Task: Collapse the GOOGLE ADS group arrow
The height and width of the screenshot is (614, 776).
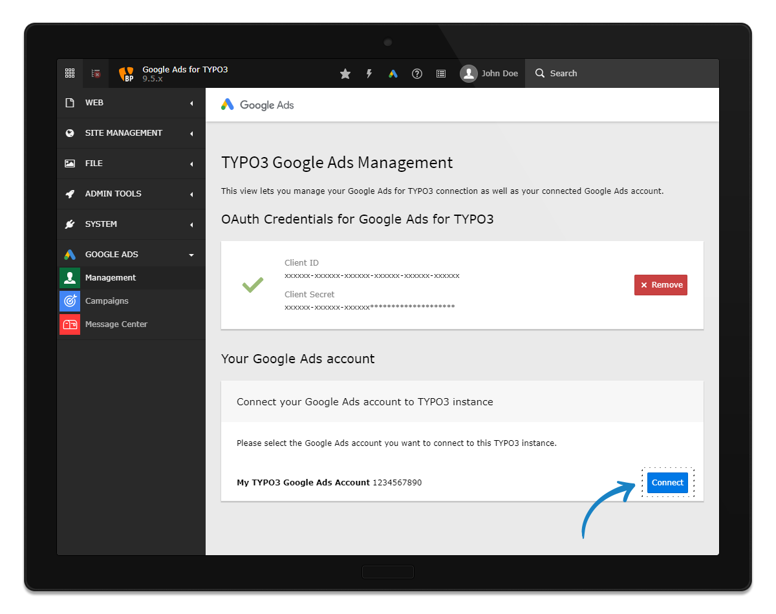Action: [x=191, y=255]
